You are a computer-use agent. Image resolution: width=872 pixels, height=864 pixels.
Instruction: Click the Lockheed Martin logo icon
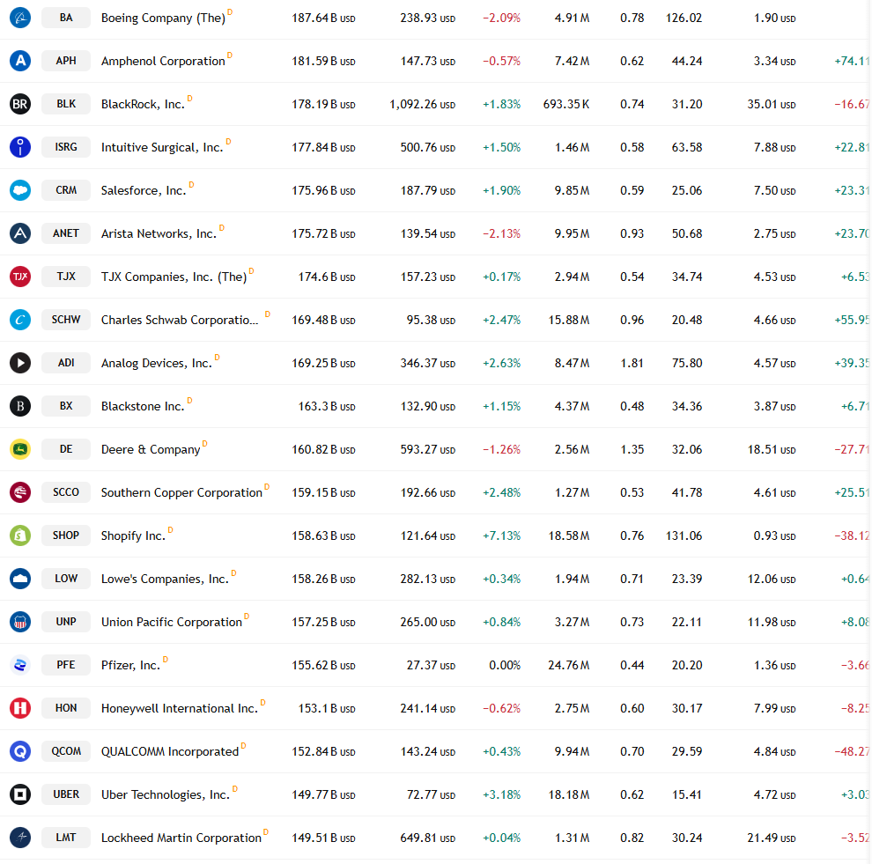(20, 838)
